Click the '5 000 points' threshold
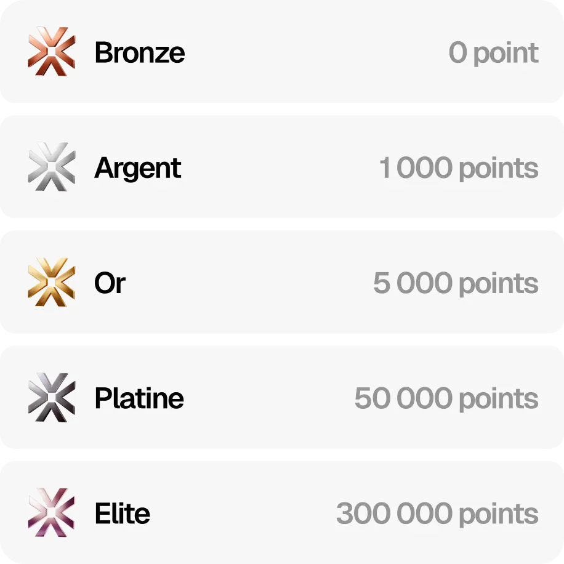The image size is (564, 564). click(456, 283)
